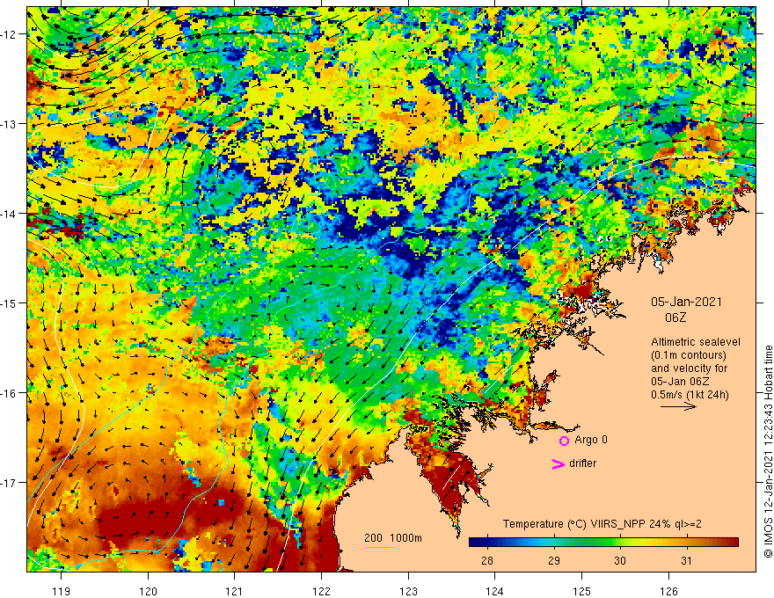Click the '30' colorbar tick label
774x598 pixels.
[x=620, y=560]
